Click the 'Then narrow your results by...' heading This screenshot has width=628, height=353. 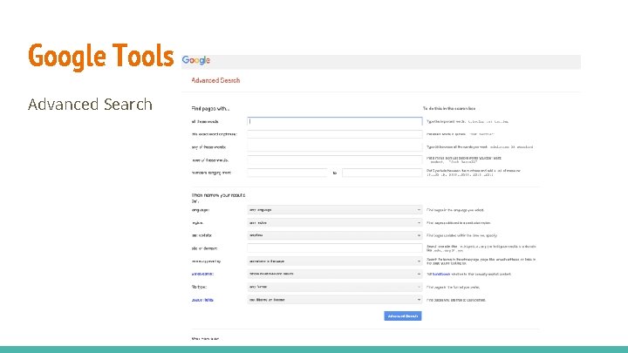pyautogui.click(x=218, y=198)
